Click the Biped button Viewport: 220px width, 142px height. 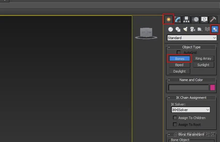pyautogui.click(x=179, y=65)
